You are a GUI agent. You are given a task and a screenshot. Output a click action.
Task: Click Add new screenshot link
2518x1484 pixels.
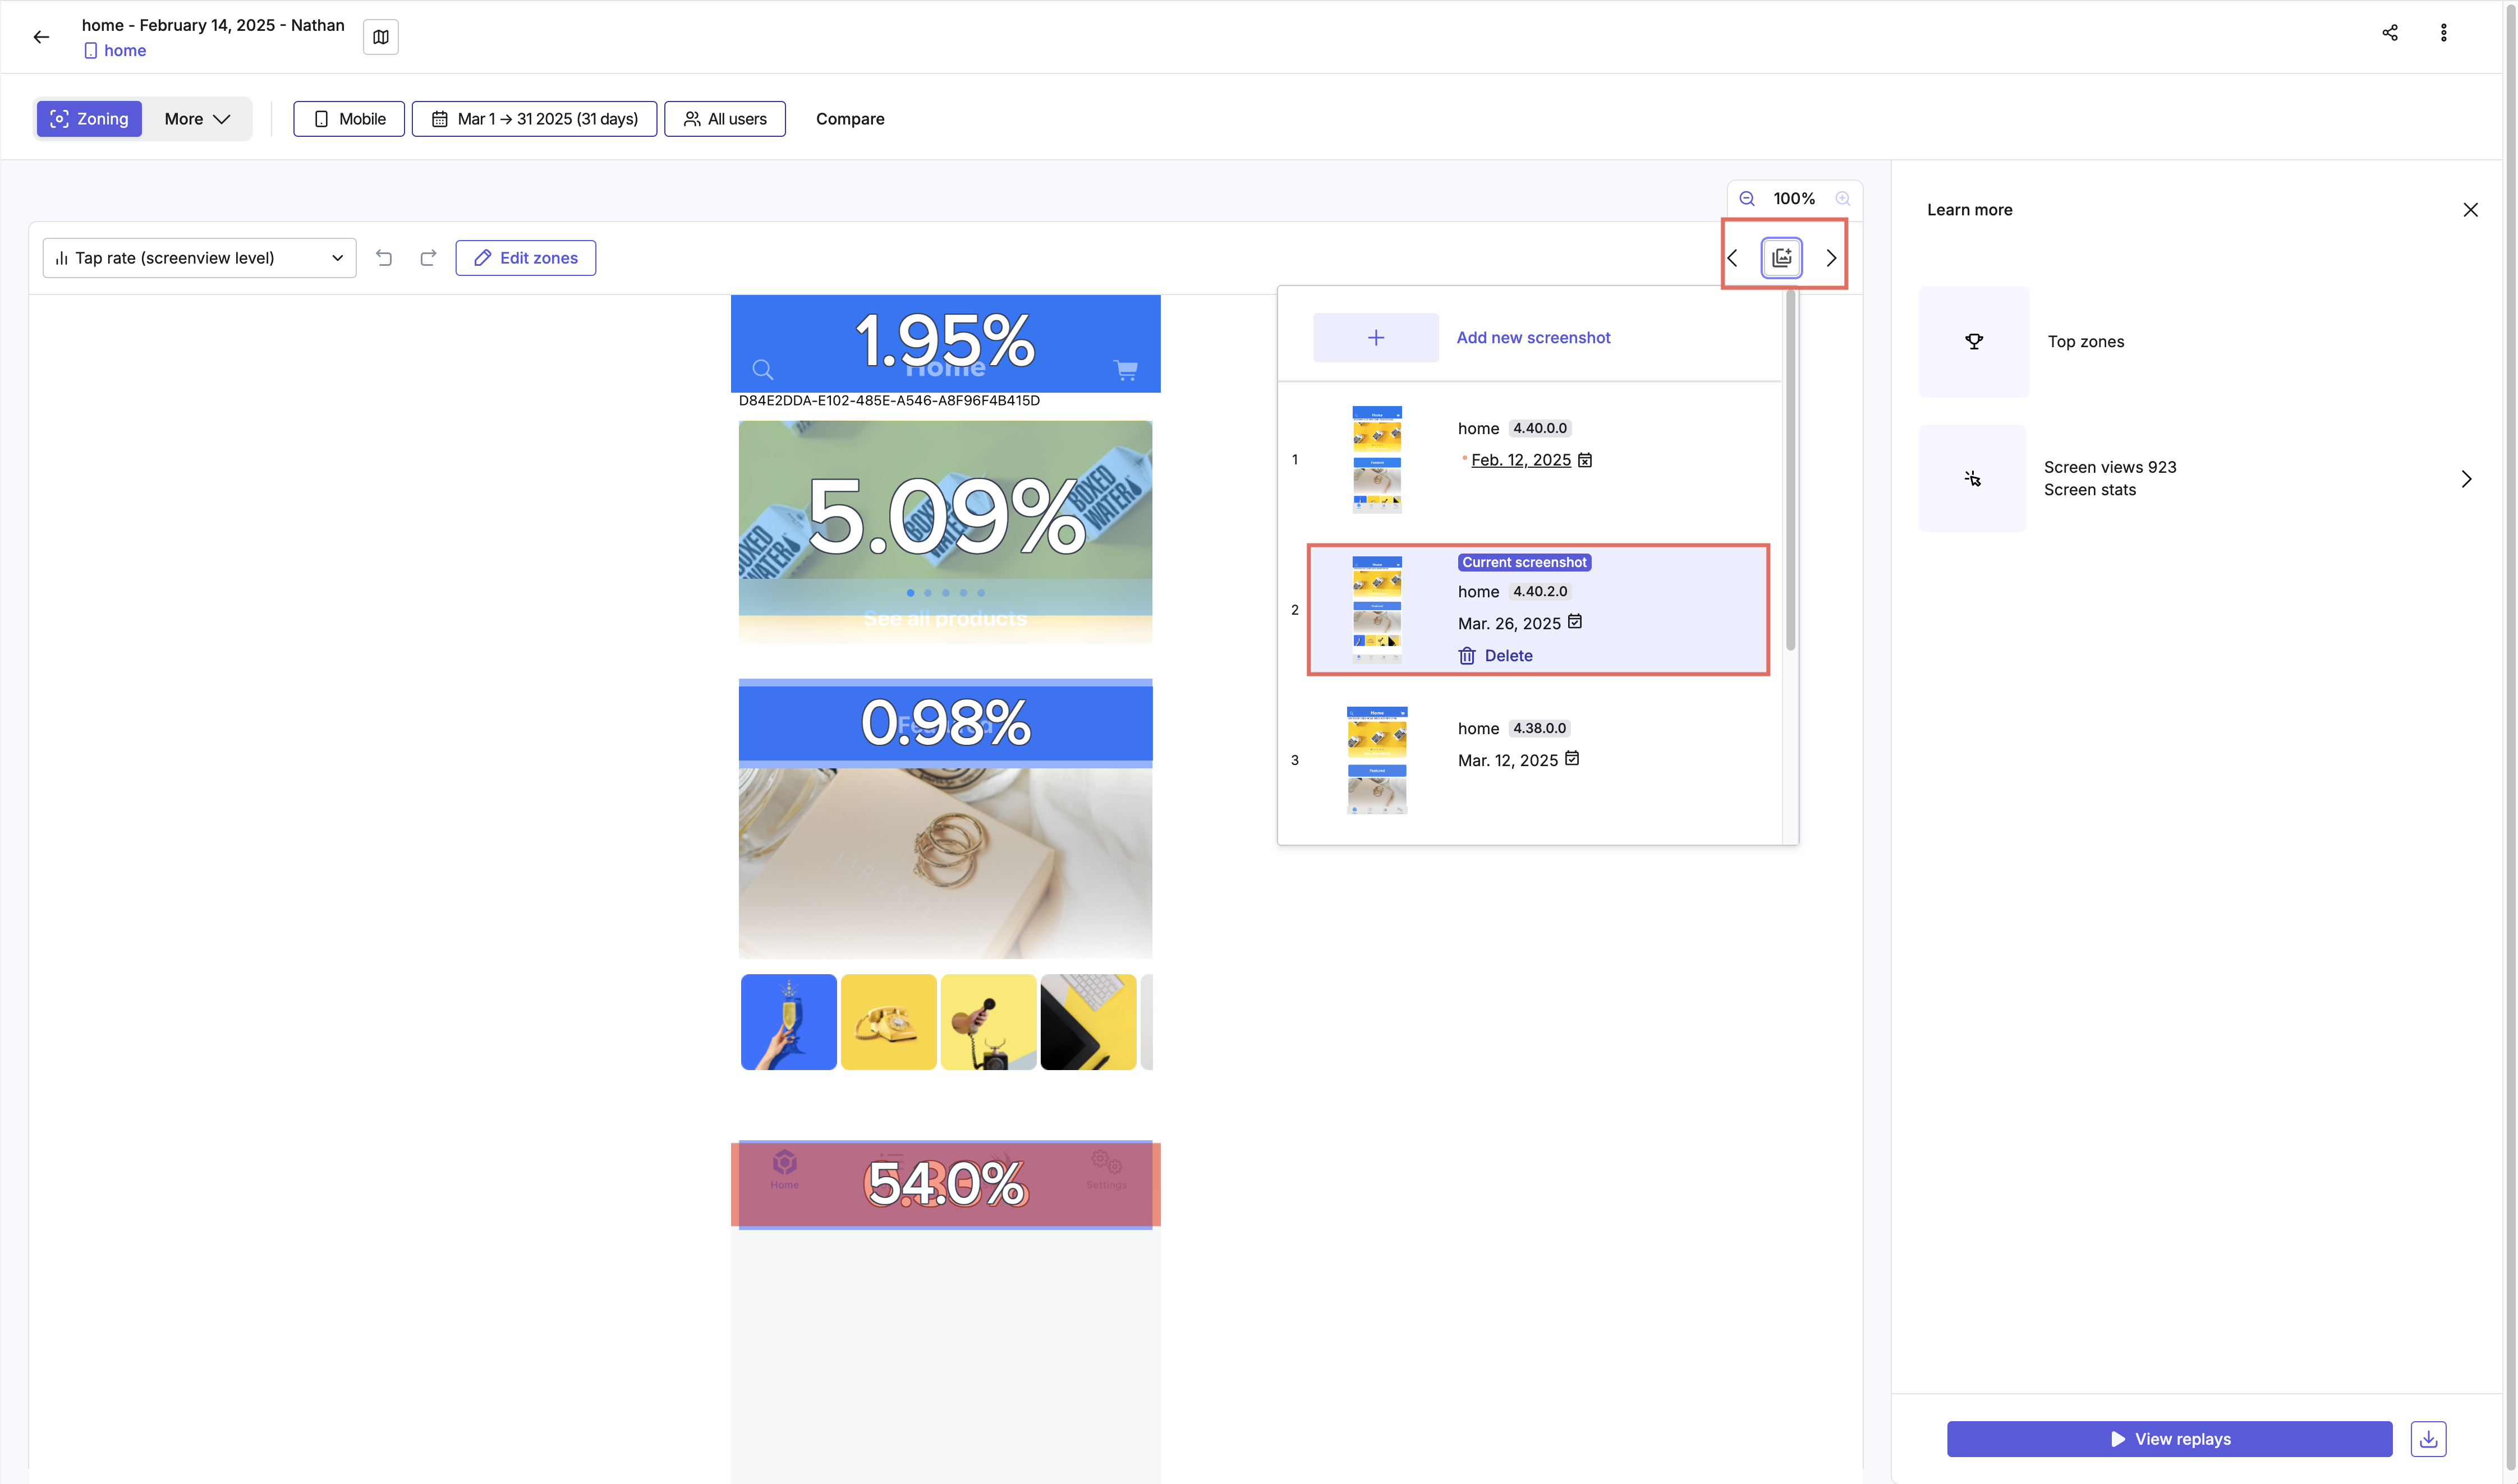tap(1533, 338)
